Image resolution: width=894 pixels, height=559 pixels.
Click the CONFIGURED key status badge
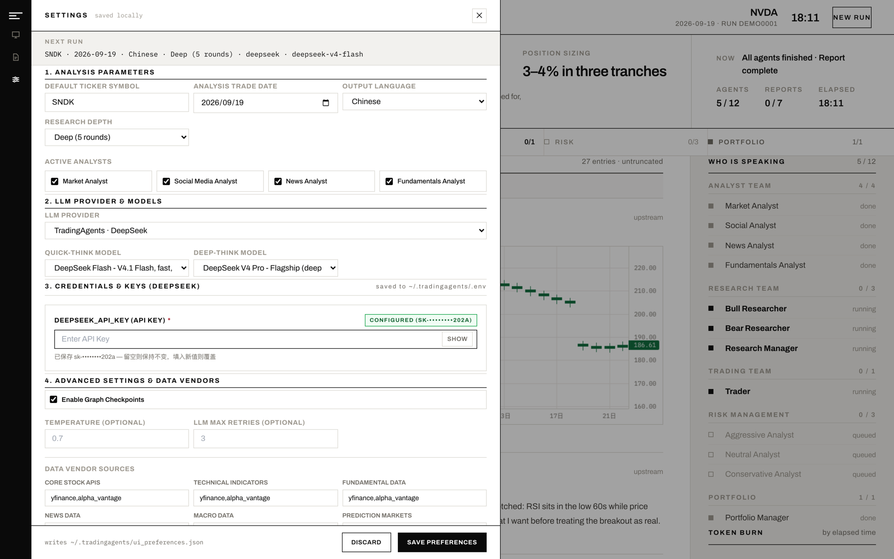(421, 320)
